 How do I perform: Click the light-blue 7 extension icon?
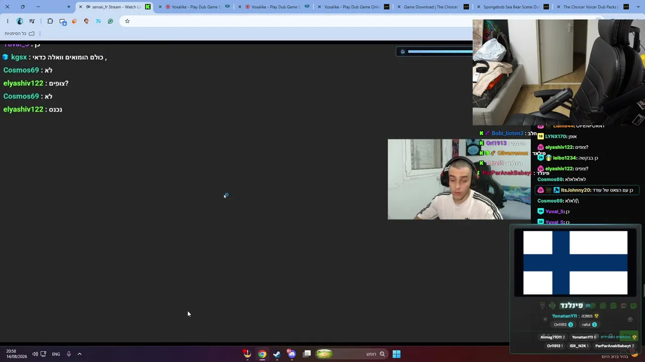coord(98,21)
